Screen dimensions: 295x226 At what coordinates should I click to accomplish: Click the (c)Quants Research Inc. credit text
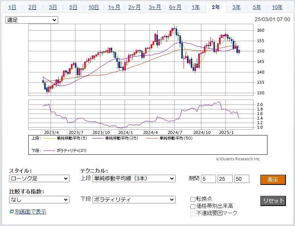[238, 159]
